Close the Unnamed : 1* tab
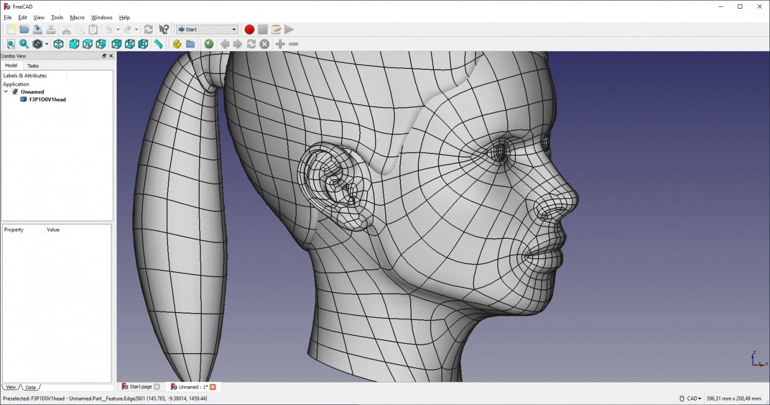The image size is (770, 405). coord(213,387)
